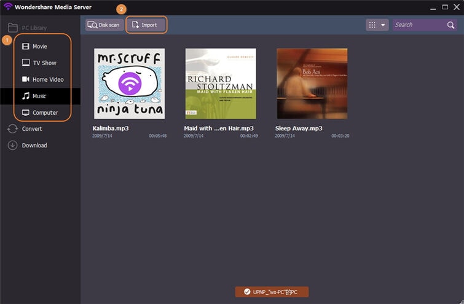Viewport: 464px width, 304px height.
Task: Click the search magnifier icon
Action: click(450, 25)
